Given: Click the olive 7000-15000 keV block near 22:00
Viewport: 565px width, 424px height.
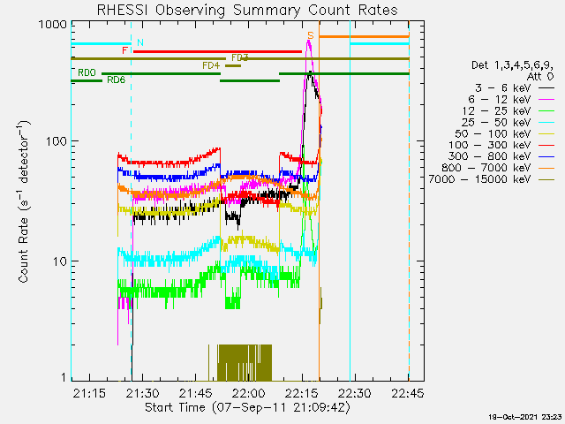Looking at the screenshot, I should coord(245,363).
